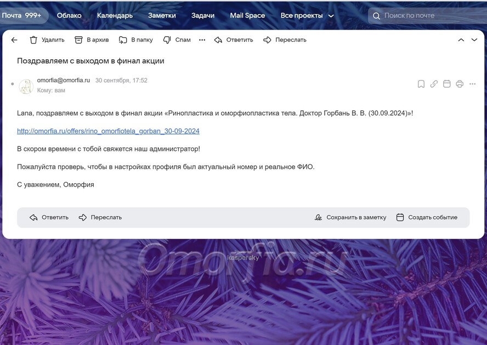The width and height of the screenshot is (487, 345).
Task: Open the toolbar three-dots more menu
Action: pos(202,39)
